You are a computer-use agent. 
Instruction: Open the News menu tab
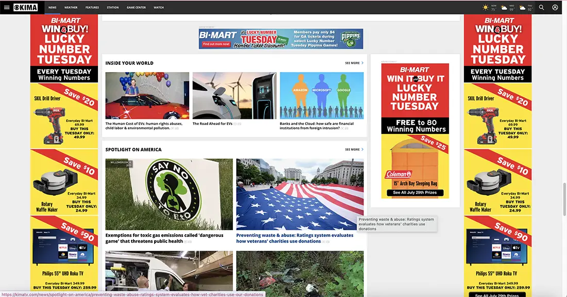(x=53, y=7)
